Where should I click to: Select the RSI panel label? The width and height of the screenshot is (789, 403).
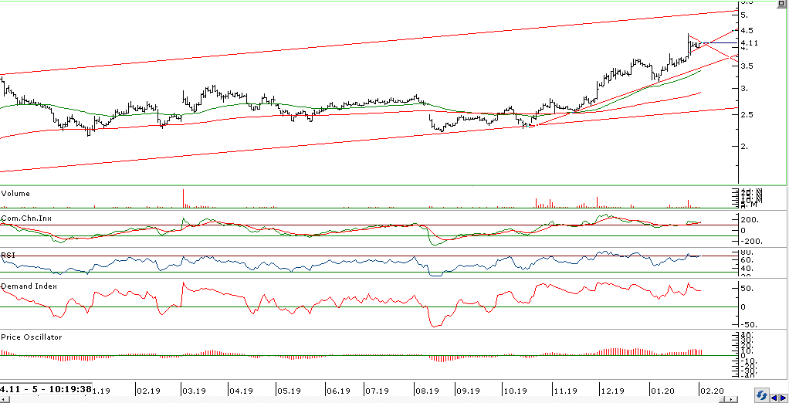click(x=8, y=256)
